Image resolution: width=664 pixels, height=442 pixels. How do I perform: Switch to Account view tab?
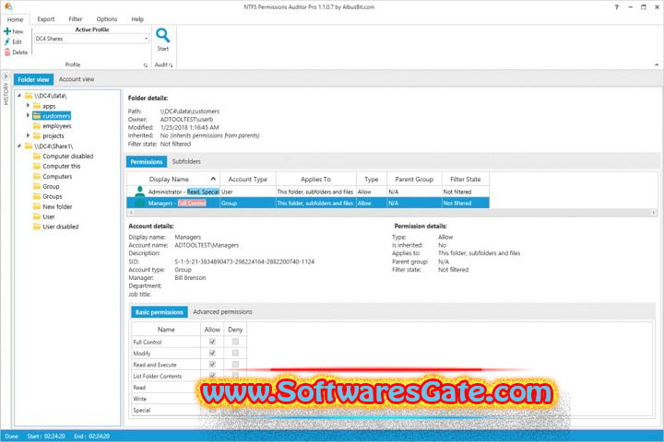pos(77,79)
